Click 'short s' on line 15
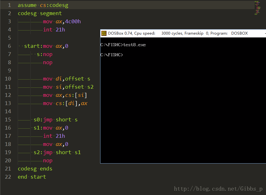The image size is (266, 195). (67, 120)
